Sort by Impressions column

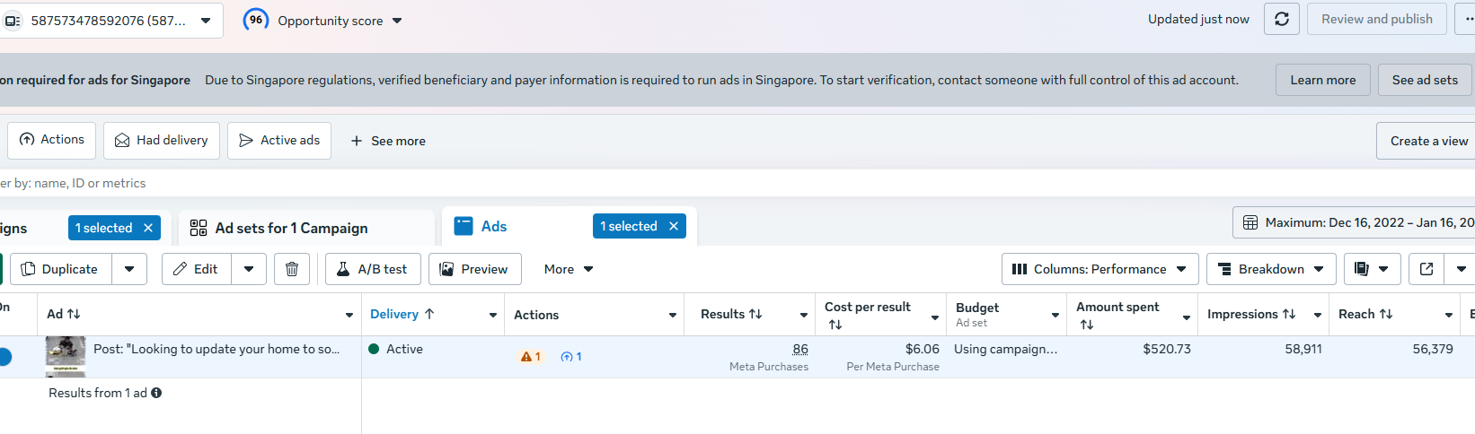[1251, 314]
